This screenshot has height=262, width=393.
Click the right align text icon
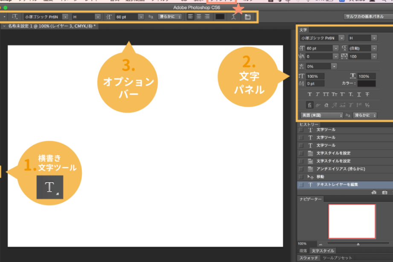pos(207,17)
